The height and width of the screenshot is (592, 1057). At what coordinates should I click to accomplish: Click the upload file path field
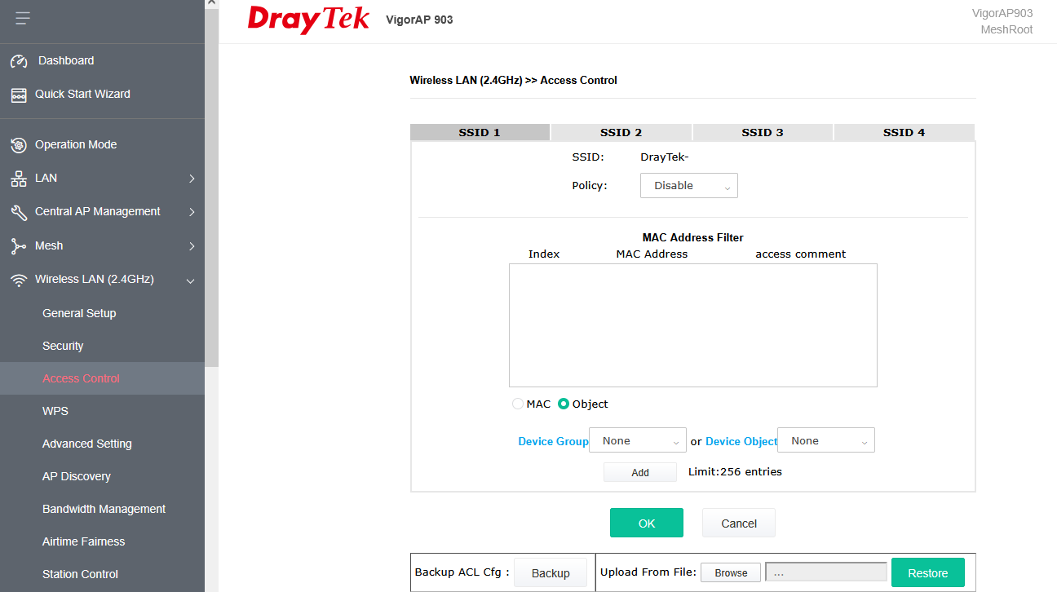(x=825, y=572)
